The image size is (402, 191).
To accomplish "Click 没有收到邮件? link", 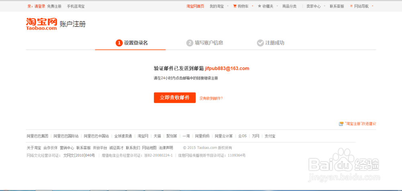I will (x=211, y=98).
